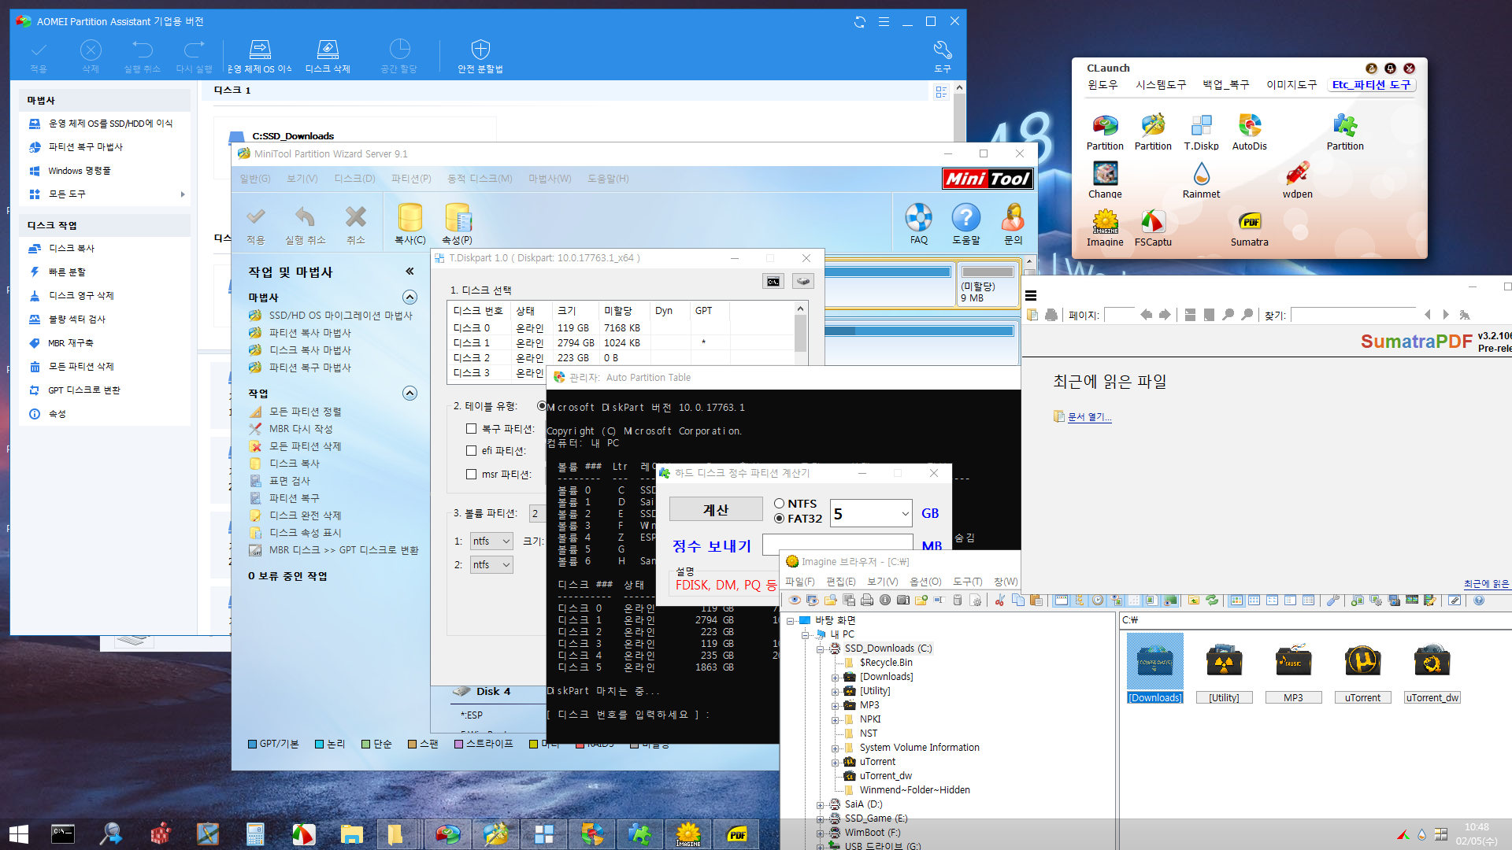This screenshot has height=850, width=1512.
Task: Click the command prompt button in T.Diskpart
Action: point(773,282)
